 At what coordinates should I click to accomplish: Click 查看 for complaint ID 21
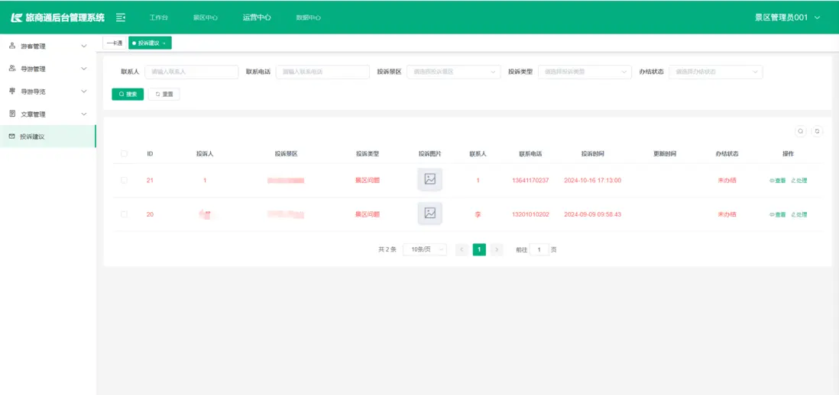coord(777,181)
